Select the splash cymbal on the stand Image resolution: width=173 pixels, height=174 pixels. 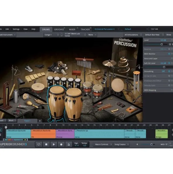click(x=109, y=63)
